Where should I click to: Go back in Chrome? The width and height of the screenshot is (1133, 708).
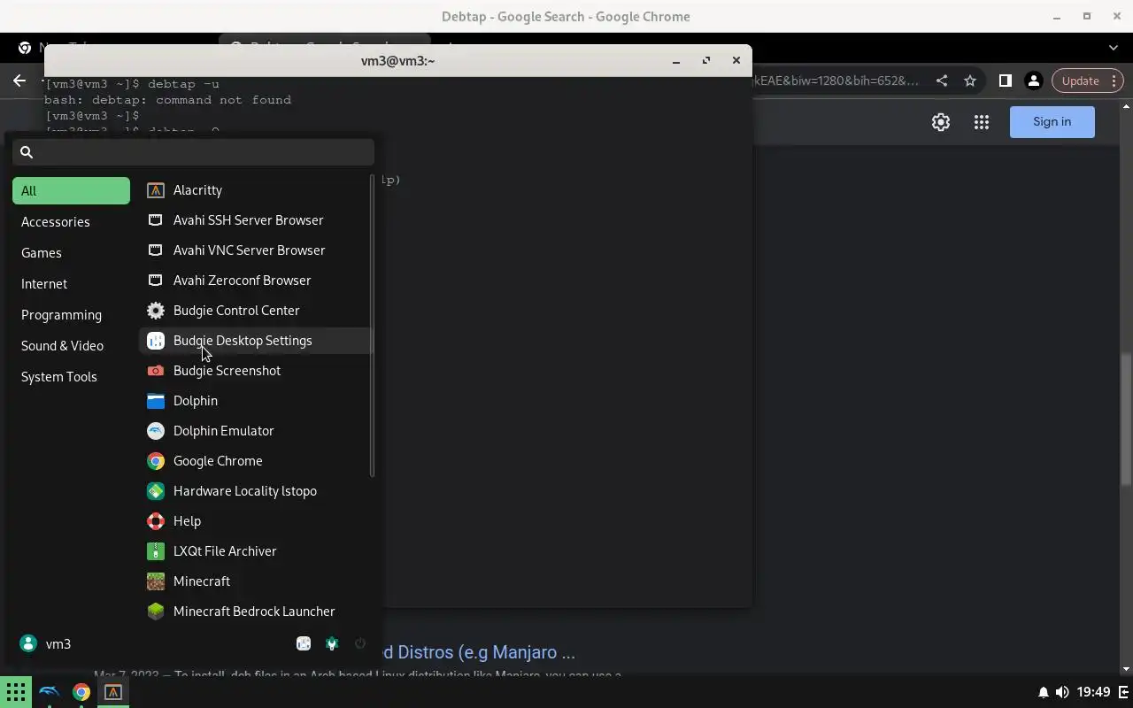point(19,81)
